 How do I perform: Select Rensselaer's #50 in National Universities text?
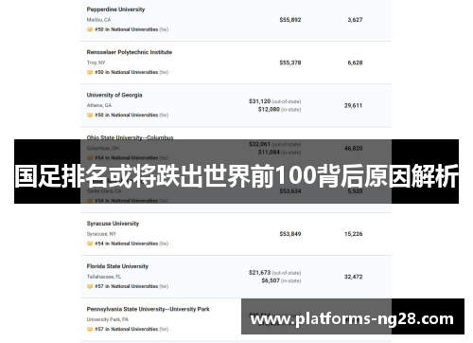pyautogui.click(x=127, y=72)
